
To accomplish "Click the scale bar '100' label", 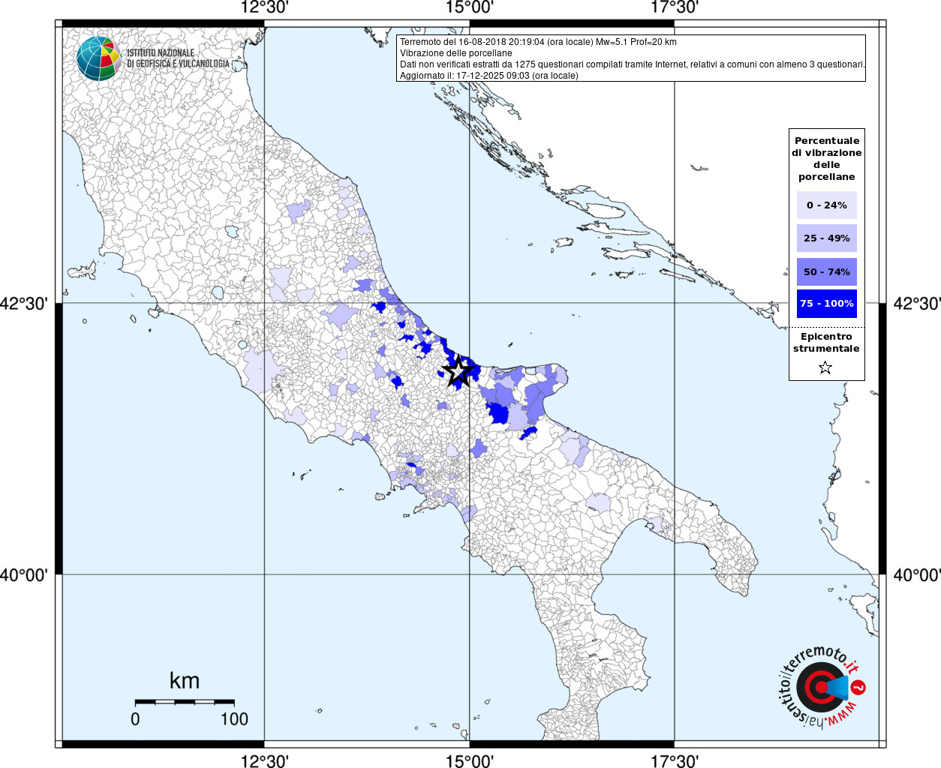I will (234, 718).
